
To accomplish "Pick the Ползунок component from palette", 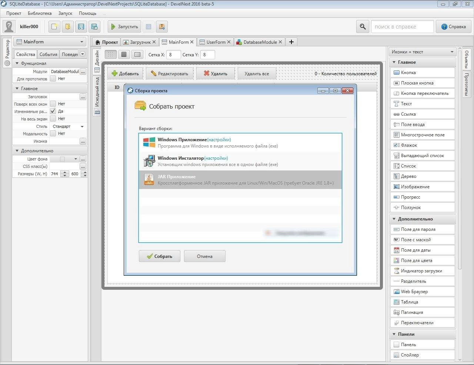I will point(423,208).
